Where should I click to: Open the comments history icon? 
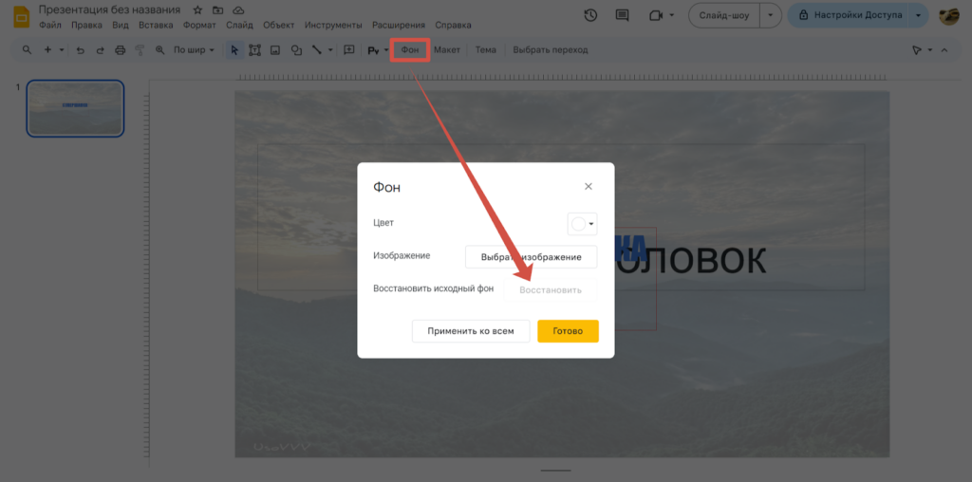coord(622,15)
